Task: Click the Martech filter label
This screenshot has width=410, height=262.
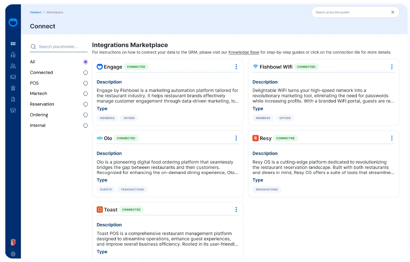Action: (39, 94)
